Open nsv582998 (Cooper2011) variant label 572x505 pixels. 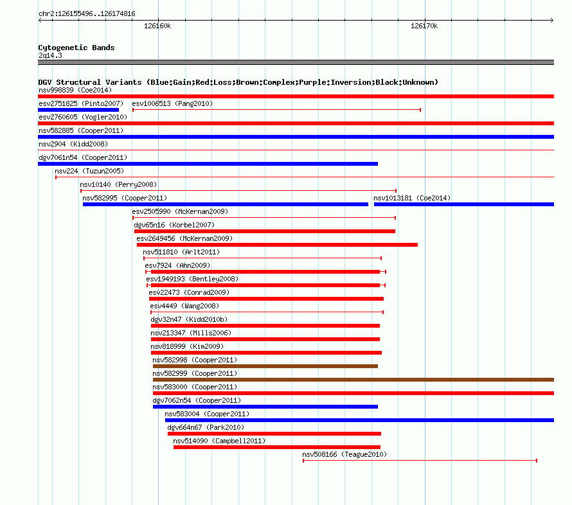tap(195, 360)
